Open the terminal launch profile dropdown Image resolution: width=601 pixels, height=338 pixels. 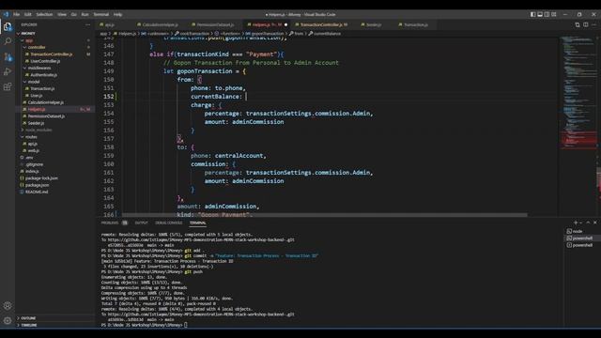coord(580,223)
